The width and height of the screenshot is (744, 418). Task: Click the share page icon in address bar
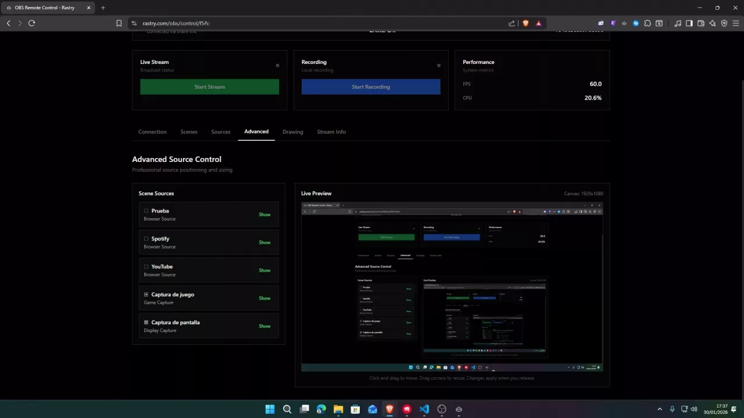(x=512, y=23)
